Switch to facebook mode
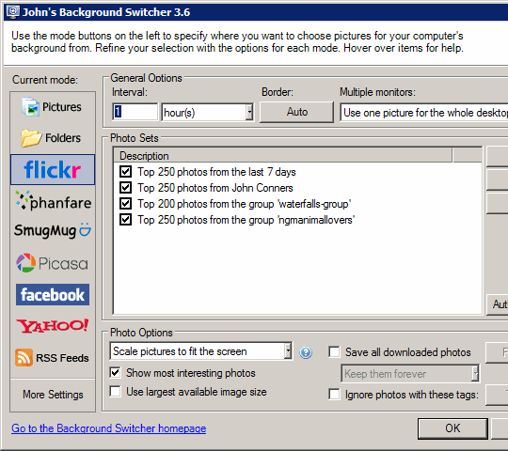The width and height of the screenshot is (508, 451). [x=53, y=295]
